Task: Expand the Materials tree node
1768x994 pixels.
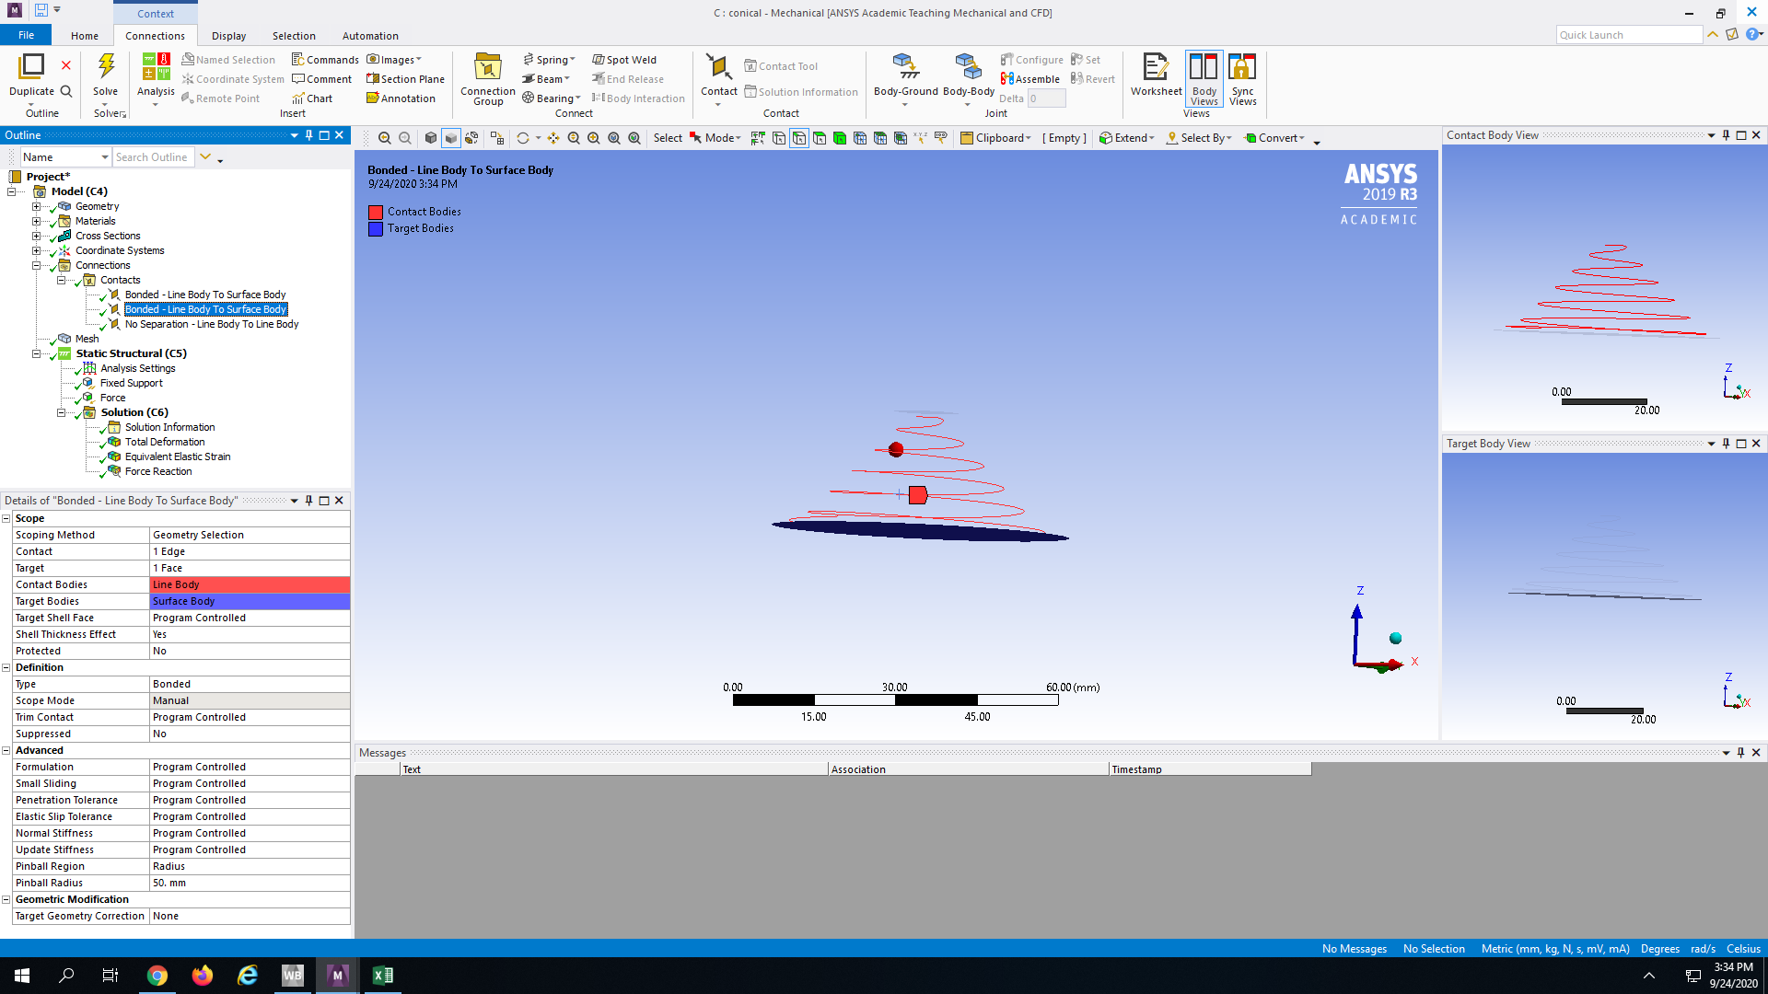Action: click(36, 221)
